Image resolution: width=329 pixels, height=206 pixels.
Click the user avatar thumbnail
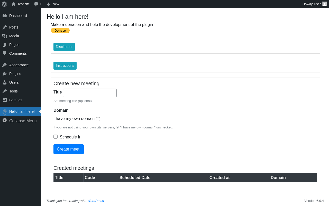pyautogui.click(x=325, y=4)
